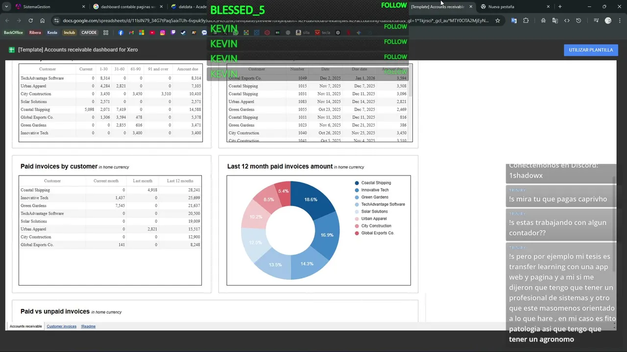The image size is (627, 352).
Task: Open the Twitch bookmark icon
Action: [173, 33]
